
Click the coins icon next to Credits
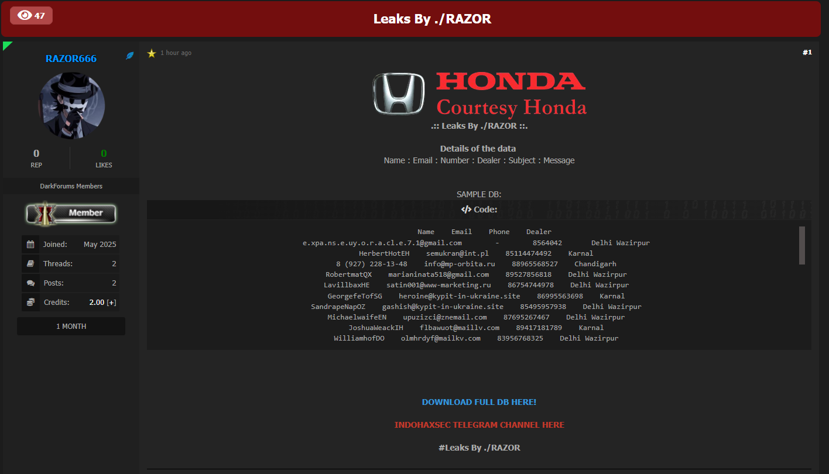pos(30,303)
